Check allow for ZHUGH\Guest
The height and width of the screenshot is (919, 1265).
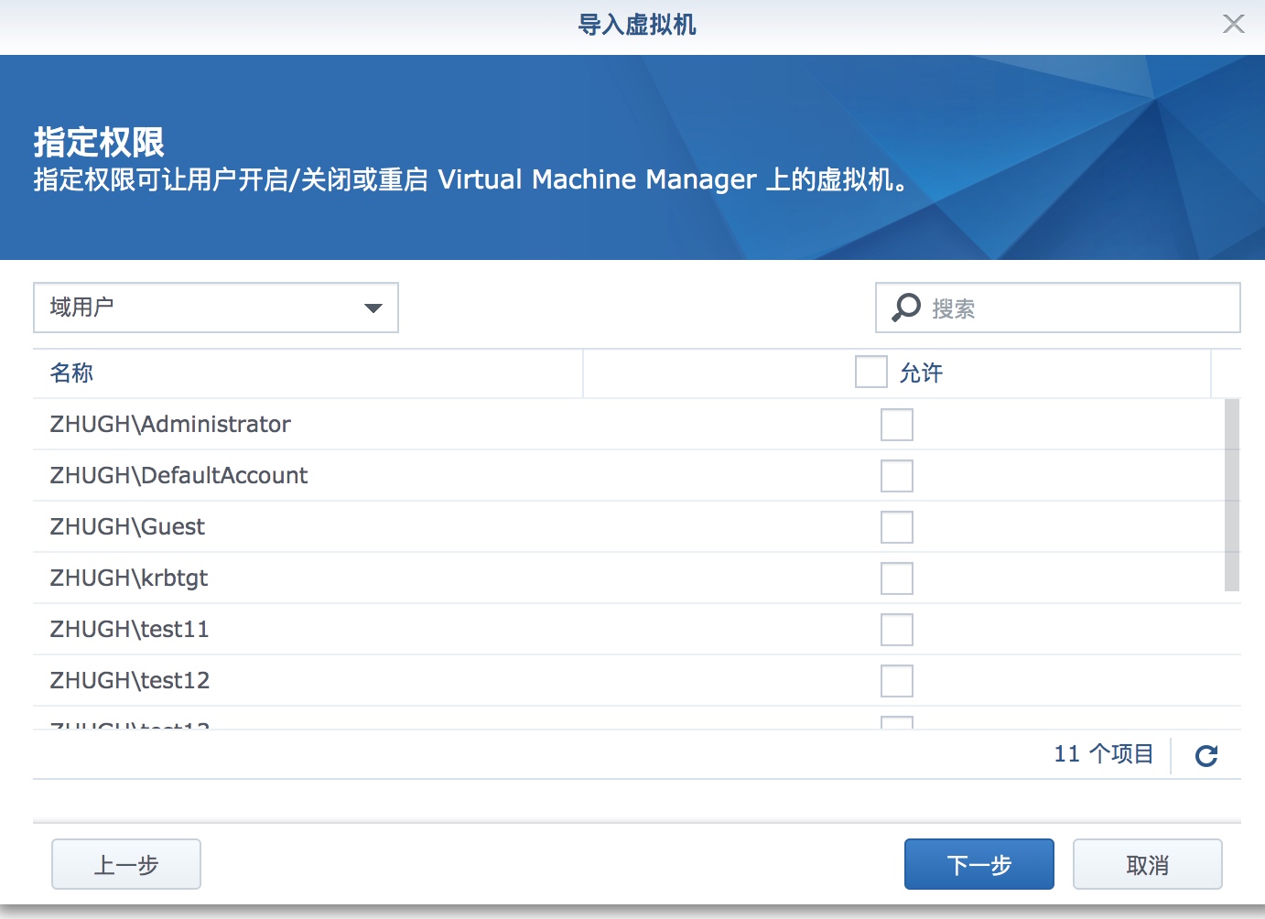click(897, 527)
